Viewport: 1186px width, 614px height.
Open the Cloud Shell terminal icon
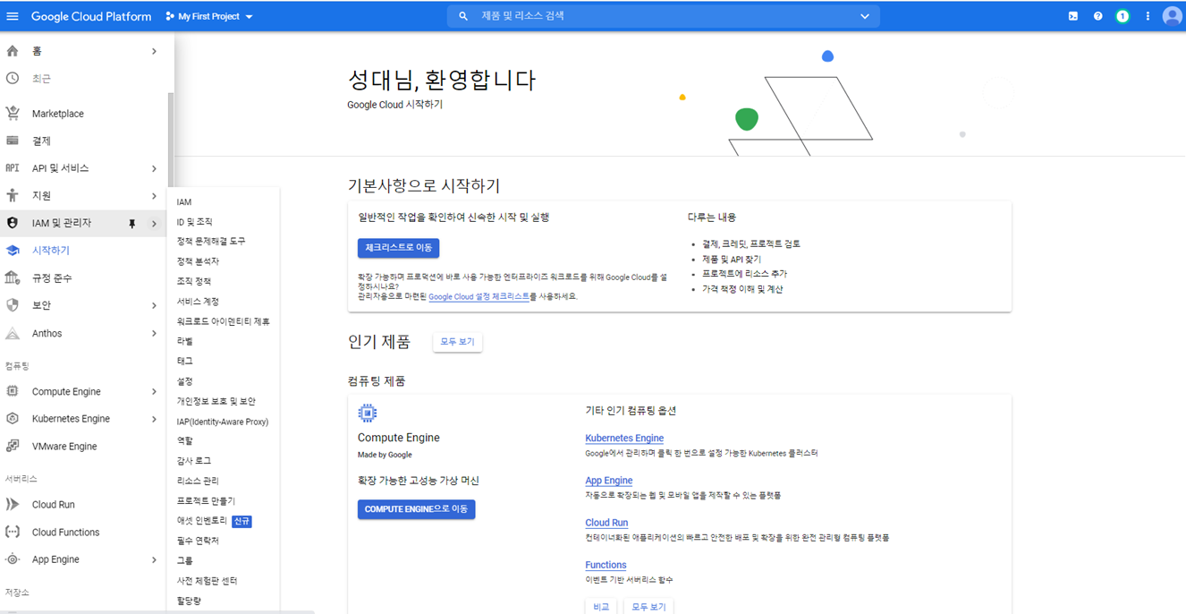coord(1072,16)
